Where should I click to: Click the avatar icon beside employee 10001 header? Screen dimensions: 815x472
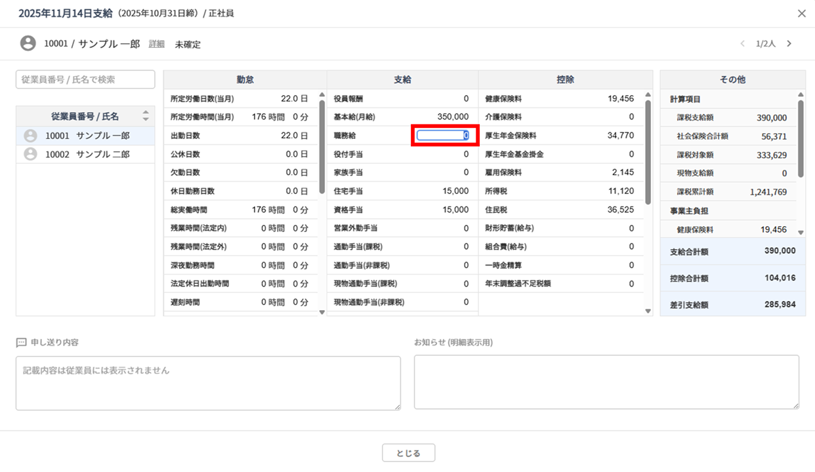point(28,44)
